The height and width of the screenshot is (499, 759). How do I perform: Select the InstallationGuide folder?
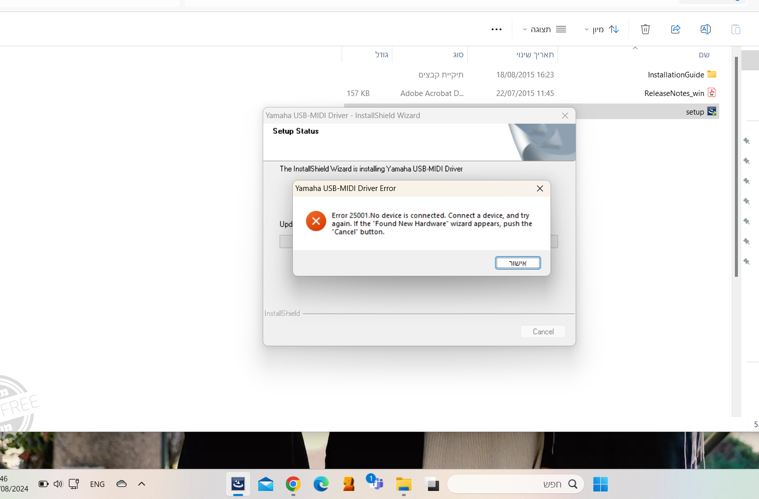click(676, 75)
